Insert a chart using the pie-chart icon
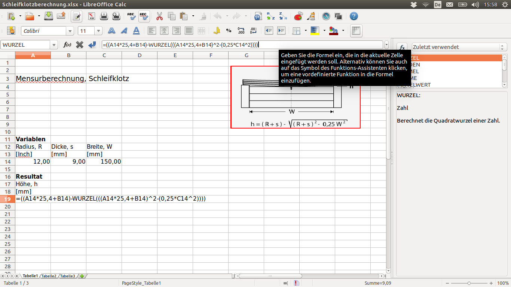This screenshot has height=287, width=511. 298,16
